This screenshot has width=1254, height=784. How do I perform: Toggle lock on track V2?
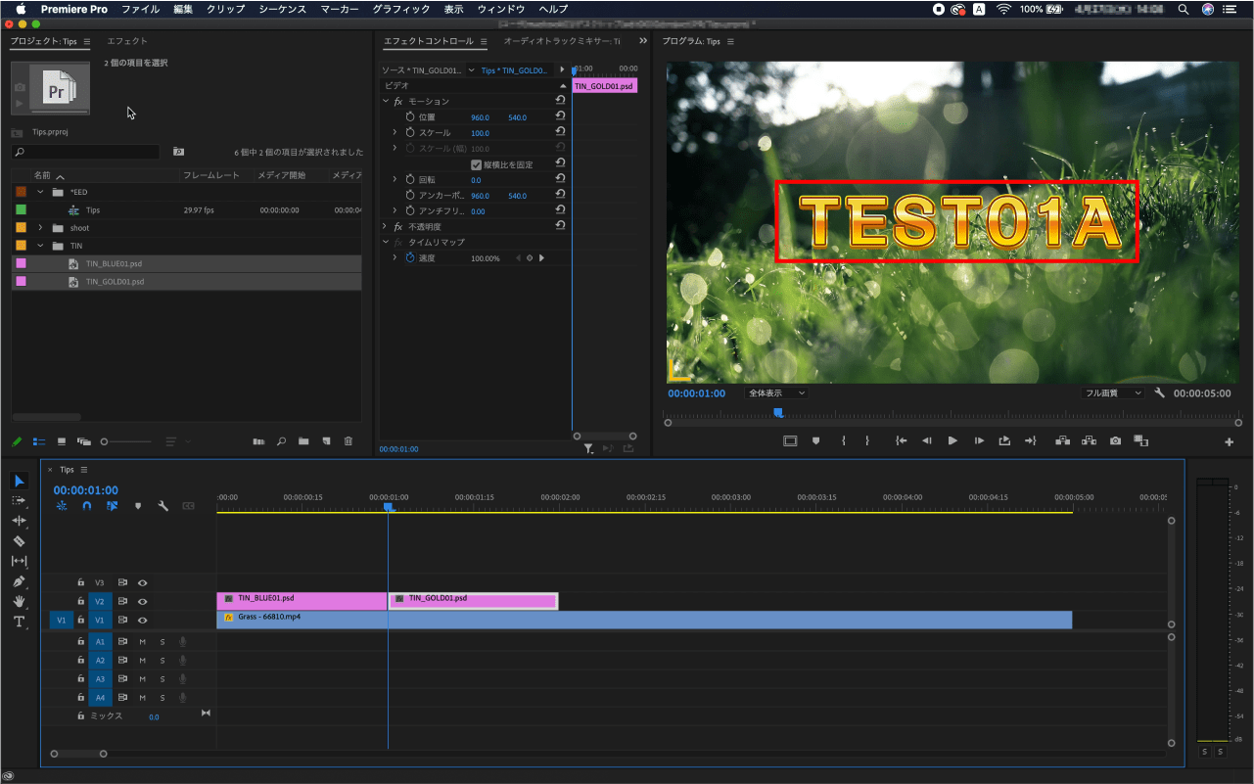click(x=81, y=601)
